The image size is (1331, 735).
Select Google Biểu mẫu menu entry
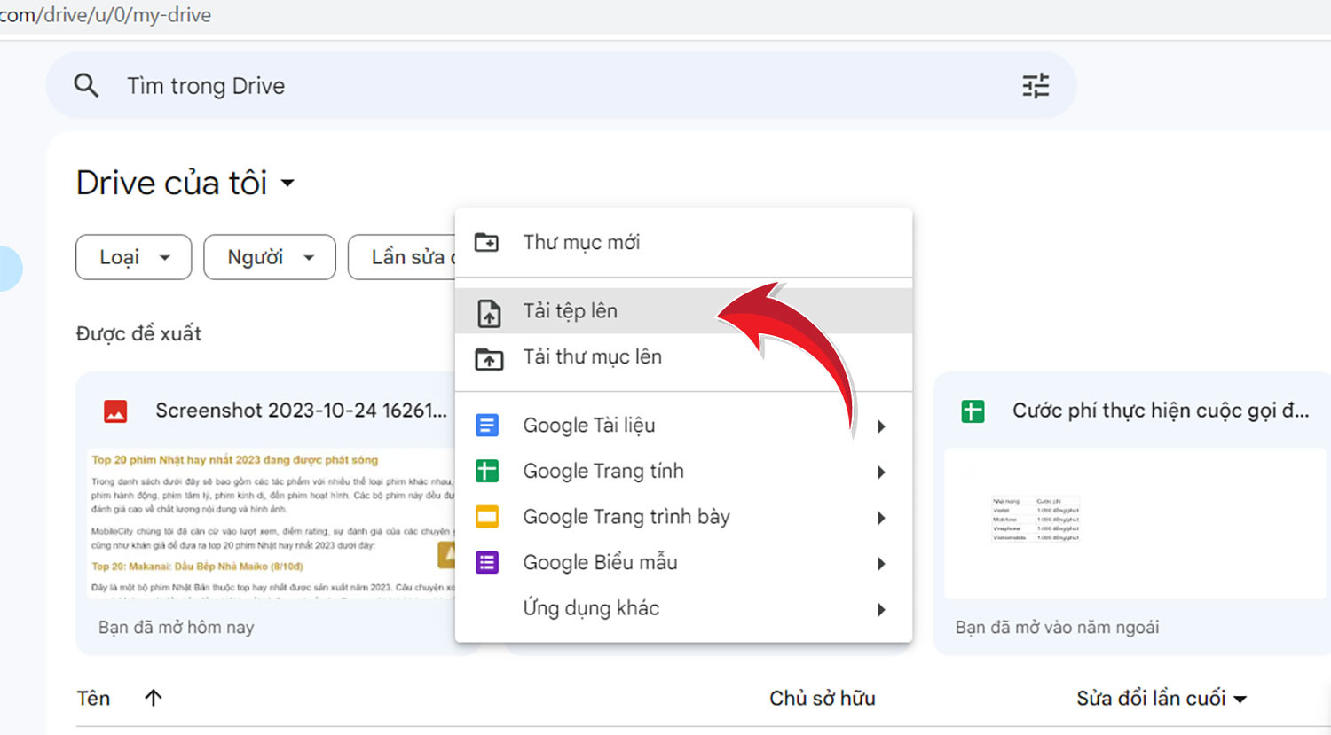(x=683, y=562)
